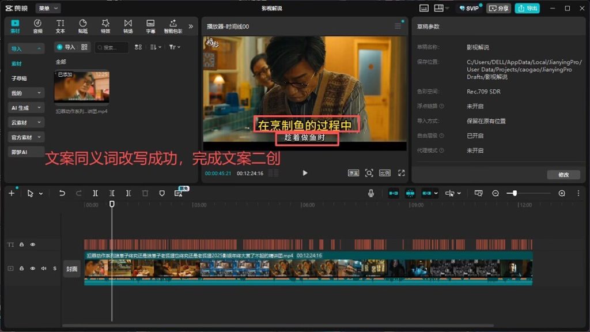Click the zoom-out timeline magnifier icon
Screen dimensions: 590x332
coord(496,193)
